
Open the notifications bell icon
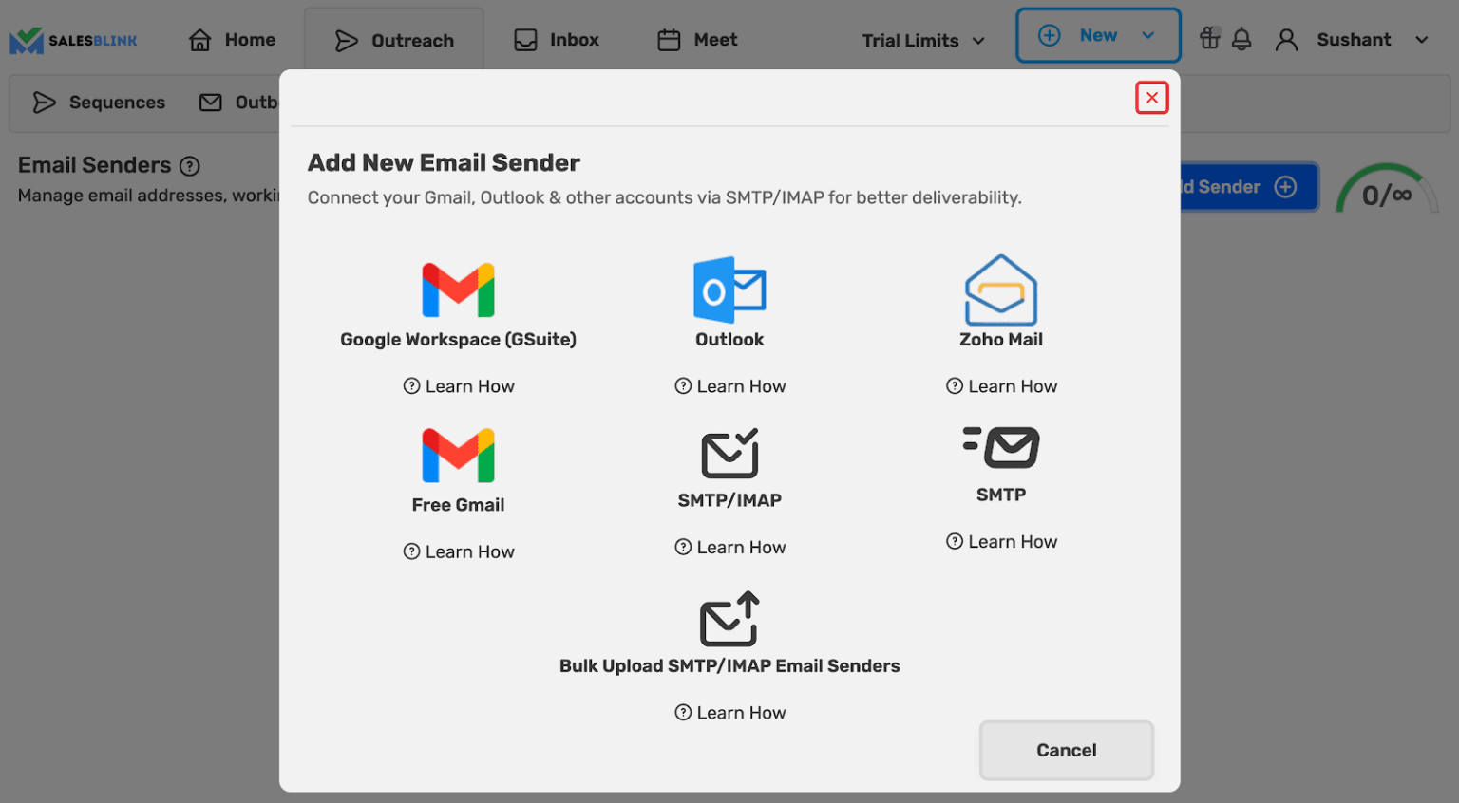pos(1241,40)
